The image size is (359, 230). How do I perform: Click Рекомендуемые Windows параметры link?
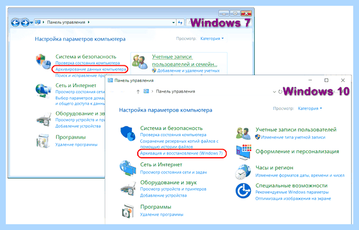coord(292,192)
